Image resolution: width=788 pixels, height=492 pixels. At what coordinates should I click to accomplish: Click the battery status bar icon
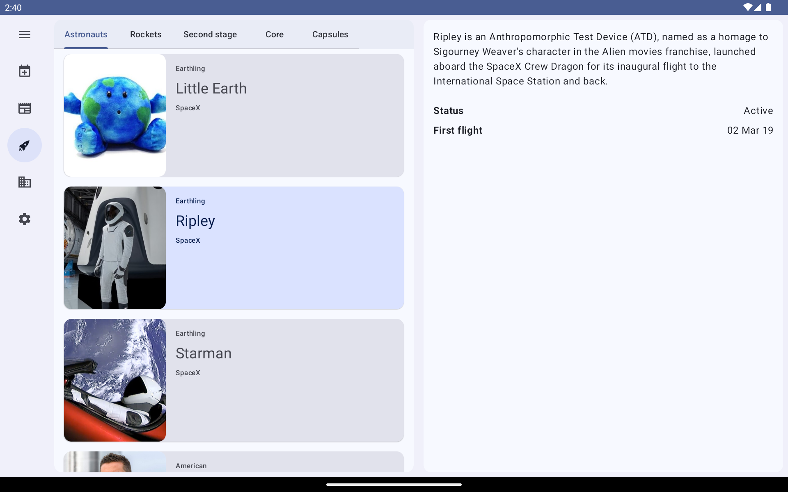click(768, 7)
